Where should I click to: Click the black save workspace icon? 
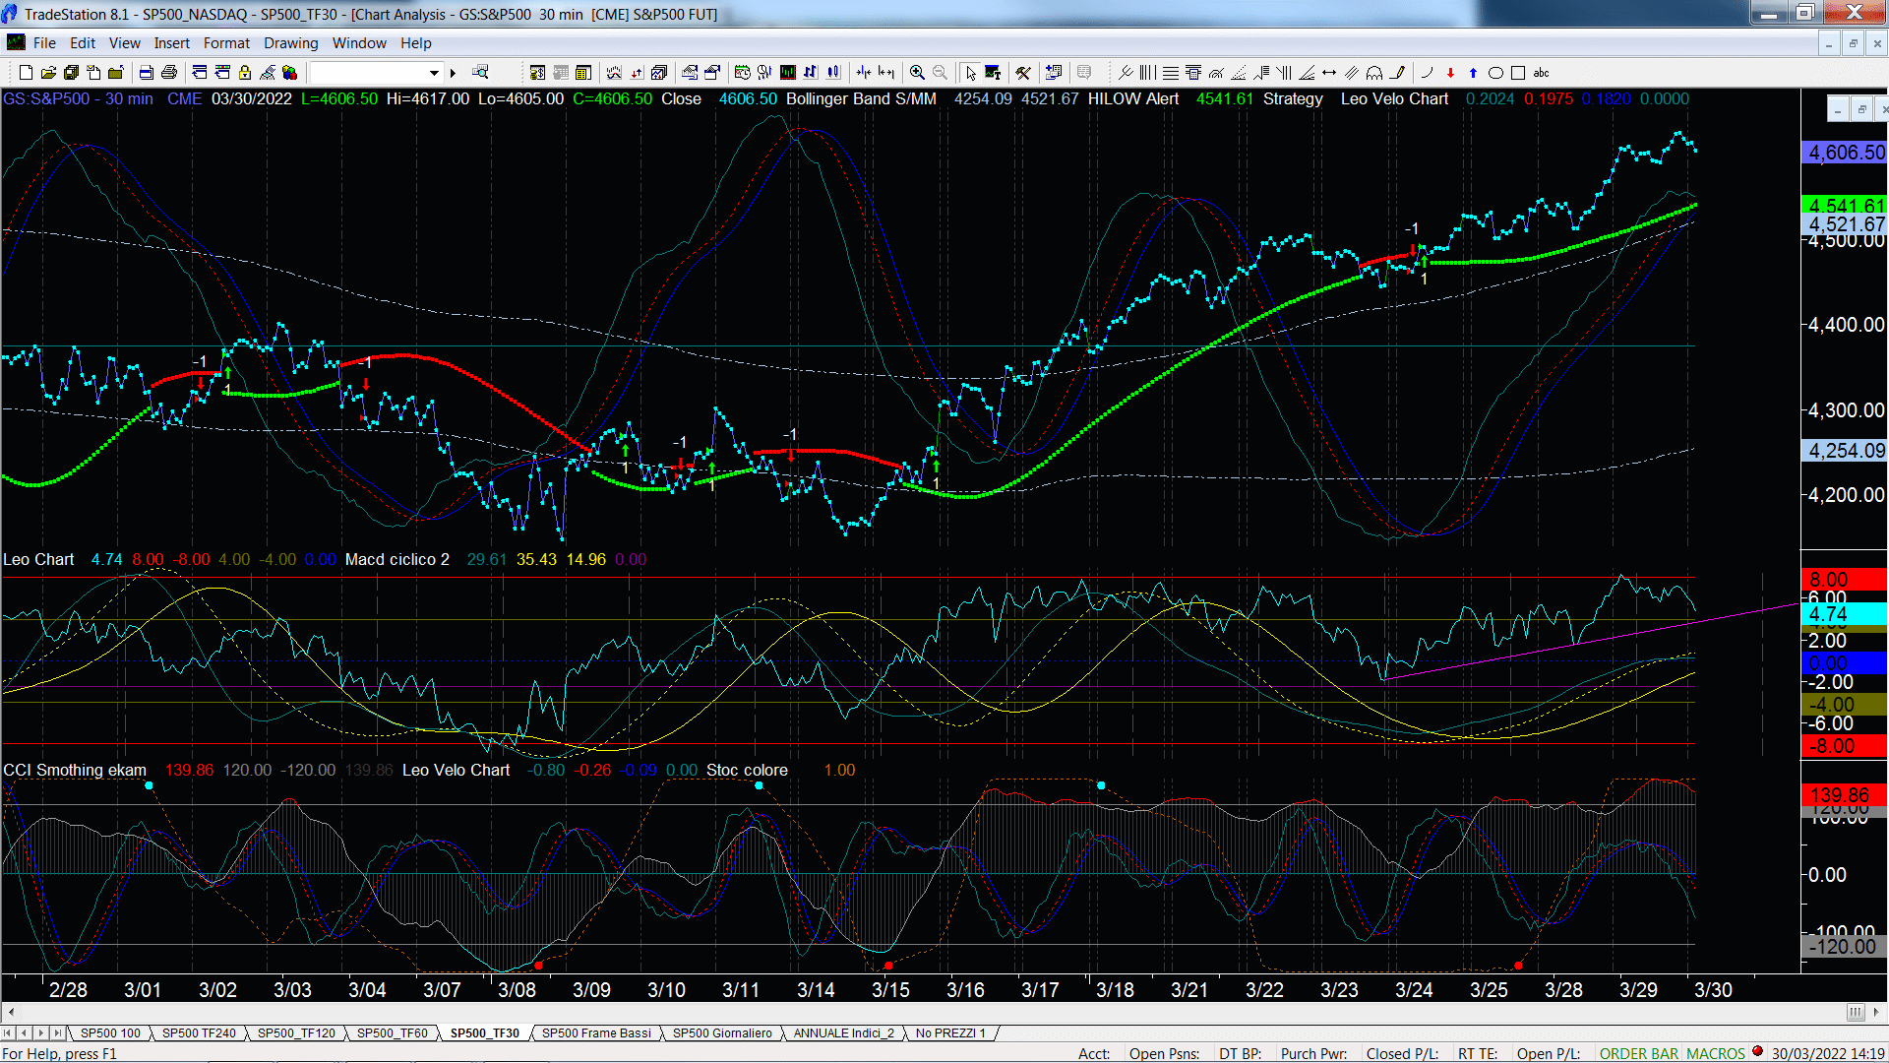(x=71, y=73)
